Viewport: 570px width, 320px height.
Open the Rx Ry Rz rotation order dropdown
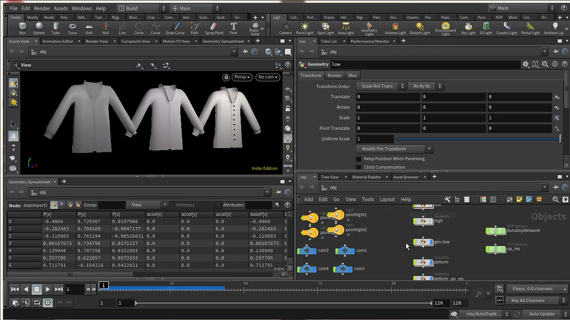pyautogui.click(x=425, y=86)
